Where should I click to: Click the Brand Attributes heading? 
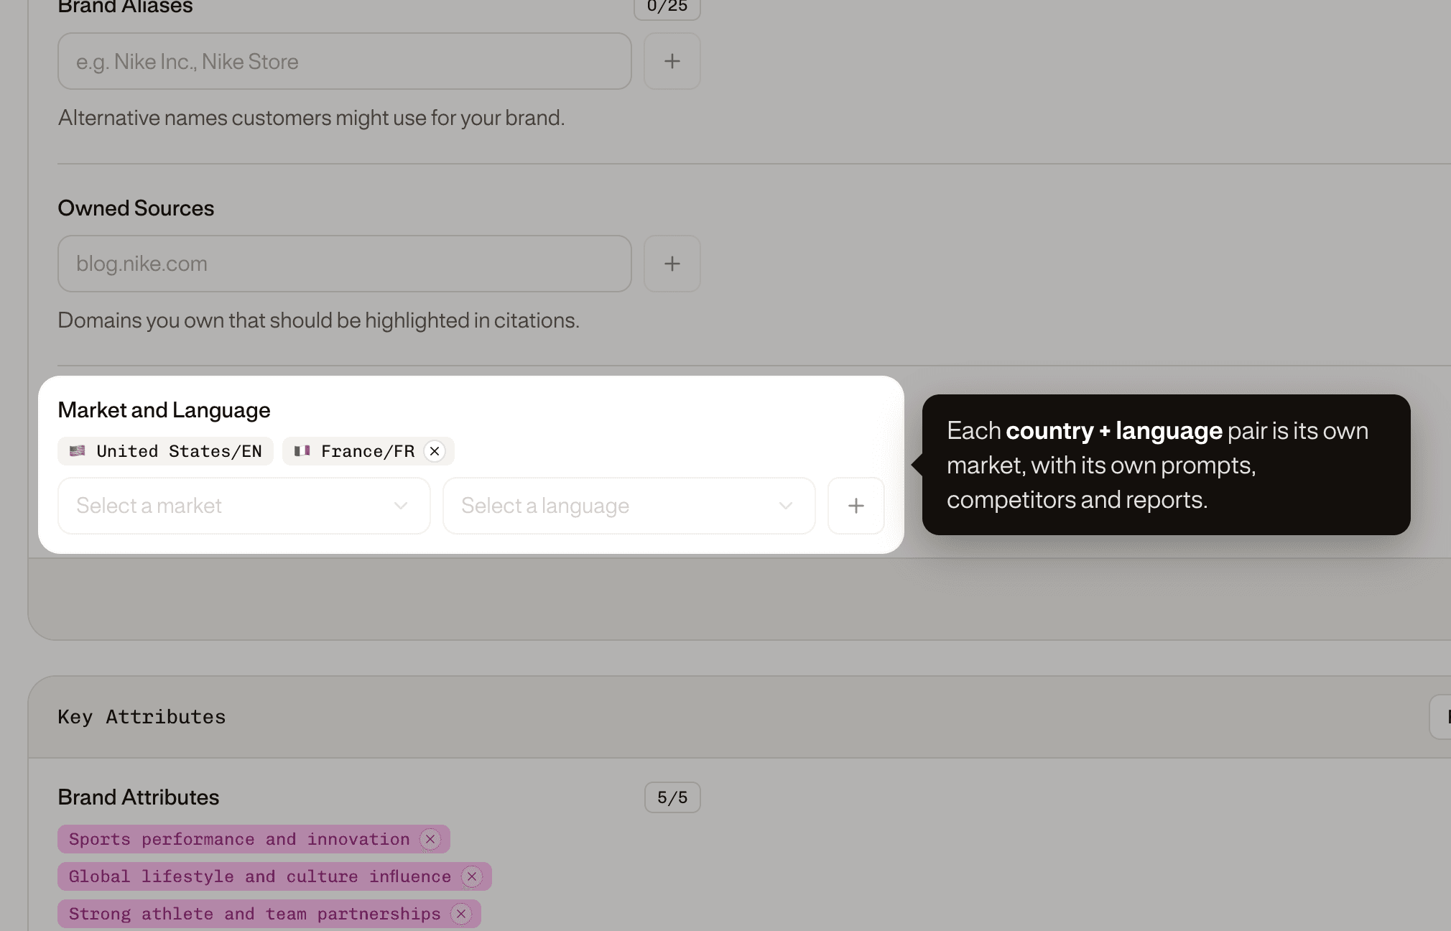click(x=139, y=797)
